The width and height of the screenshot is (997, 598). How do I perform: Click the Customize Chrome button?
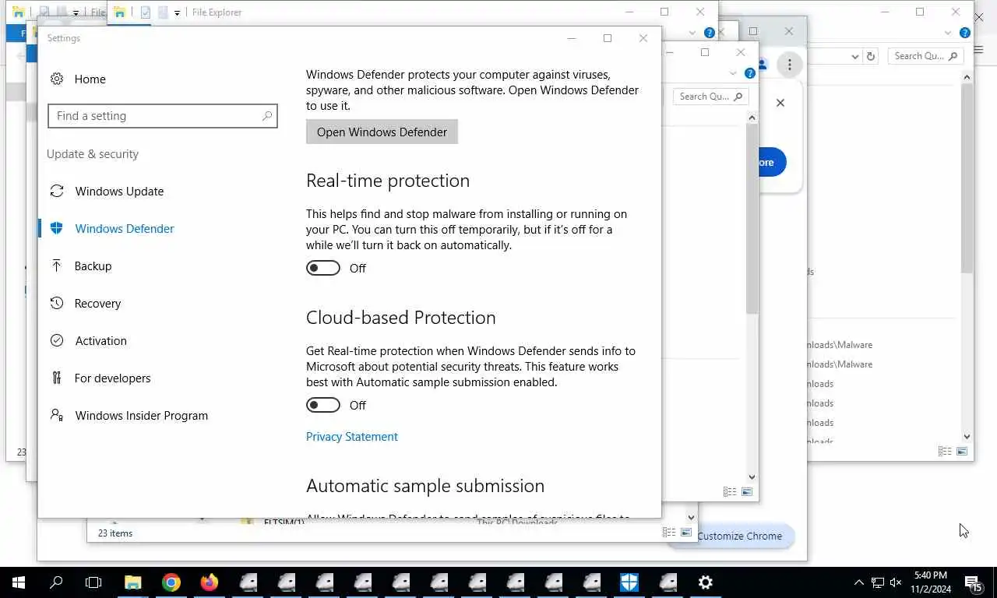(740, 536)
